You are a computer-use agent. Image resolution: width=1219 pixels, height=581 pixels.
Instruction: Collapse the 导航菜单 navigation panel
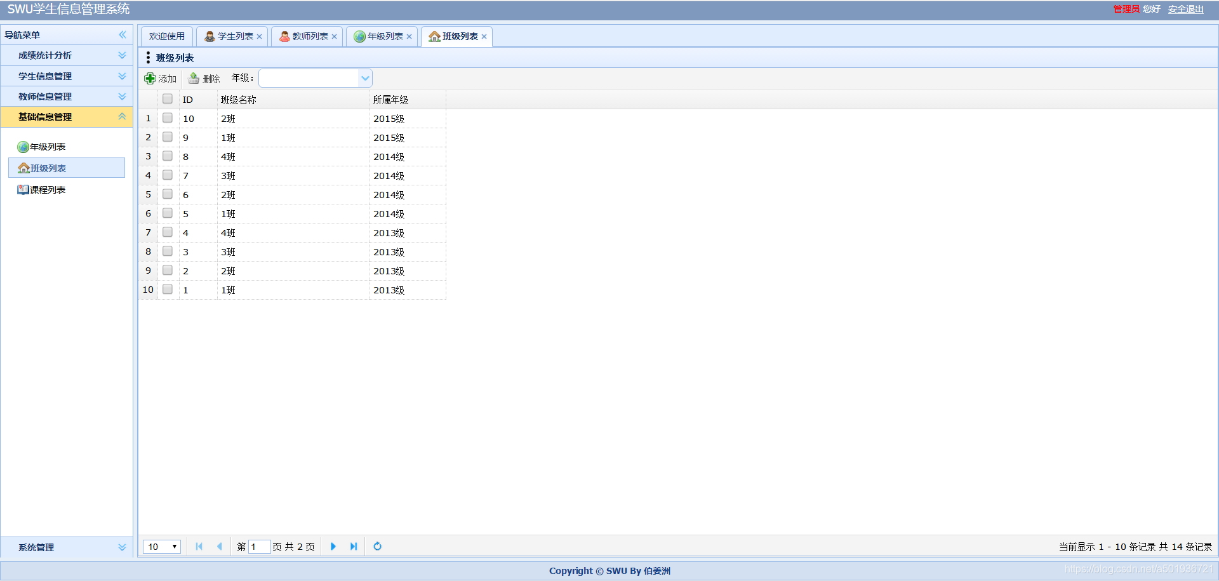123,35
